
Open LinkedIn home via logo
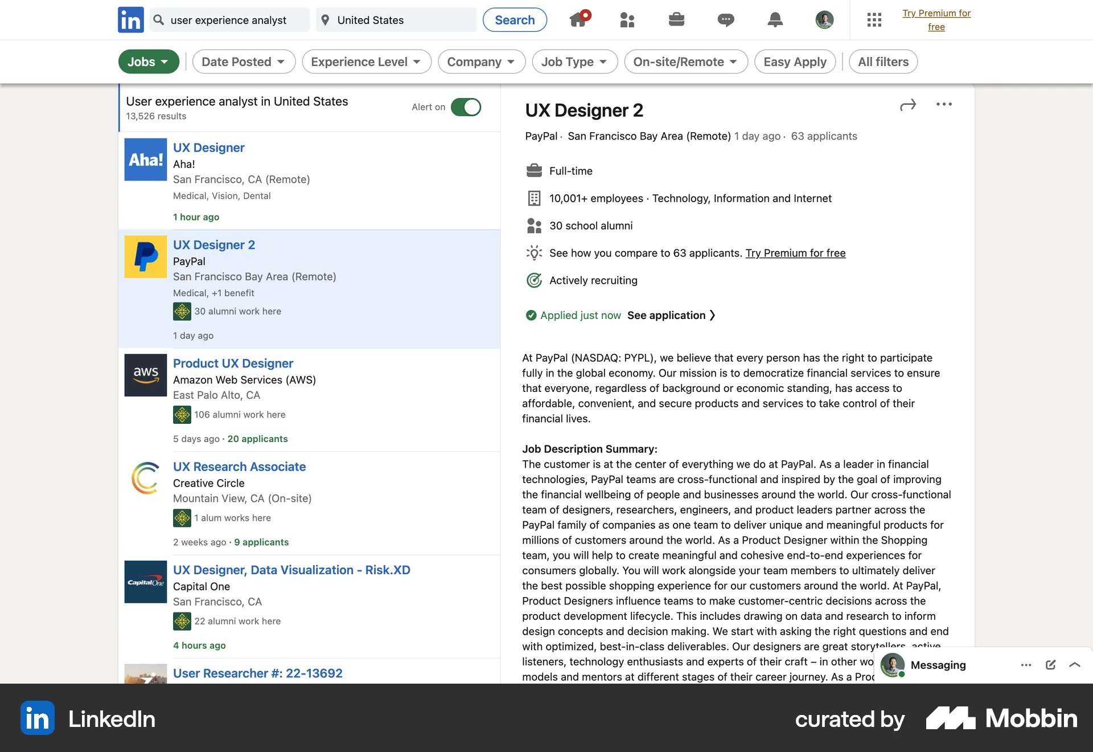point(130,19)
